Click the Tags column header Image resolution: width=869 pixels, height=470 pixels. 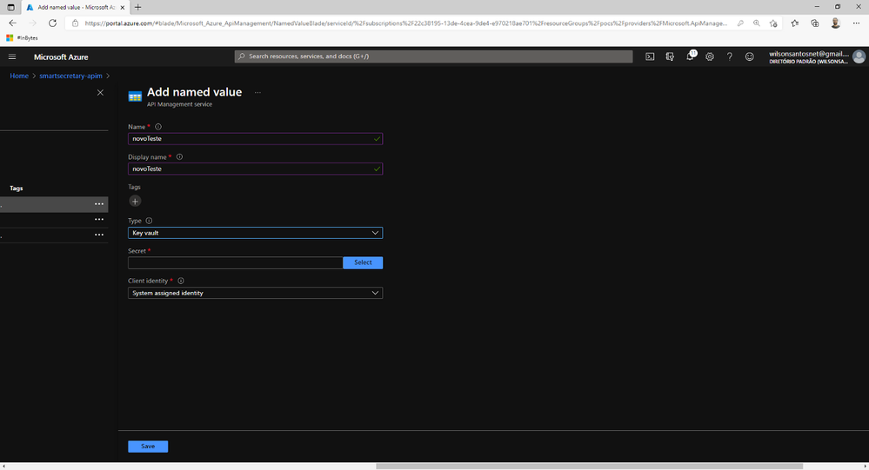point(16,189)
